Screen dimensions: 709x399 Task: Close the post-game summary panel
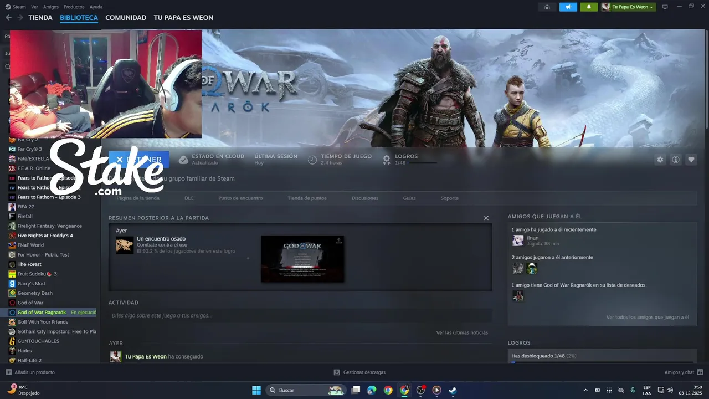[x=486, y=218]
